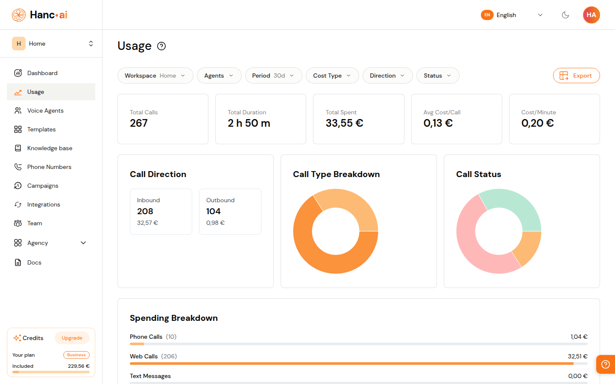Export the usage data
The image size is (615, 384).
576,76
